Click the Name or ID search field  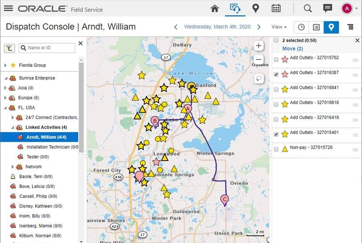(x=47, y=48)
